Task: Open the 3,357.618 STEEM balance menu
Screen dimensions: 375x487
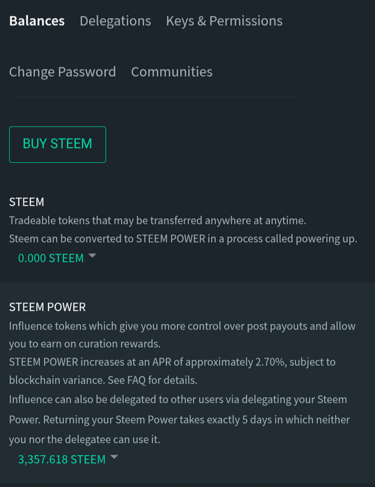Action: click(x=62, y=459)
